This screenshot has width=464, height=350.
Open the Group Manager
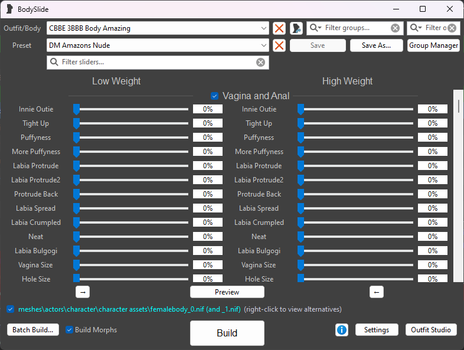[433, 45]
